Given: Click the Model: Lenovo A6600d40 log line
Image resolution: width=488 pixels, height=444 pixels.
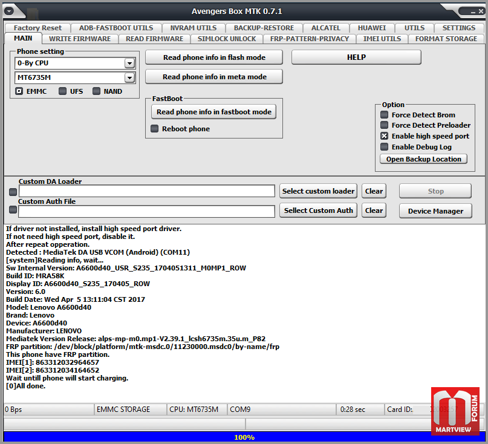Looking at the screenshot, I should tap(48, 307).
